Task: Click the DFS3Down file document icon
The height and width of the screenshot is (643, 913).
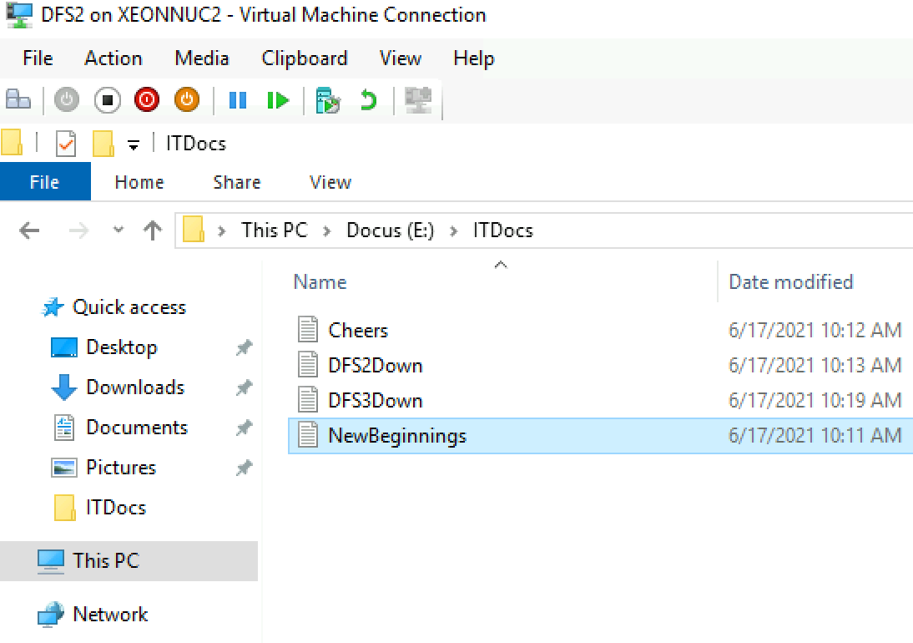Action: point(307,399)
